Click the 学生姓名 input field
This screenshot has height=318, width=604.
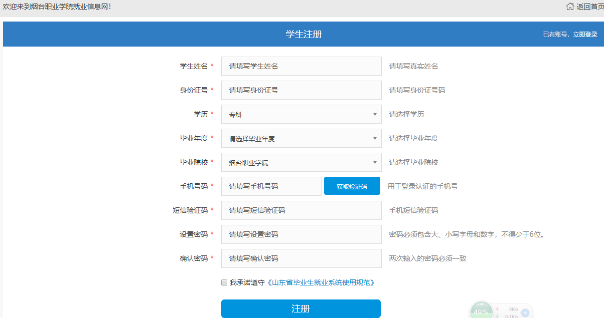[301, 66]
